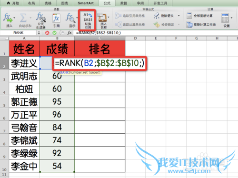Screen dimensions: 238x178
Task: Click Trace Dependents (追踪从属单元格)
Action: [x=130, y=24]
